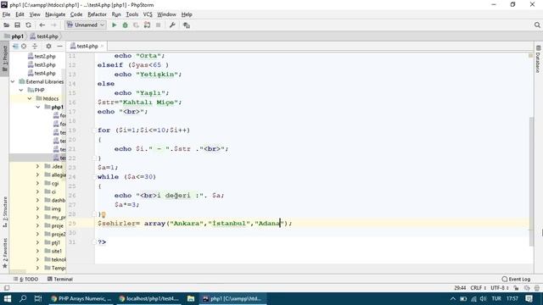Screen dimensions: 543x305
Task: Open Project panel gear settings
Action: tap(48, 46)
